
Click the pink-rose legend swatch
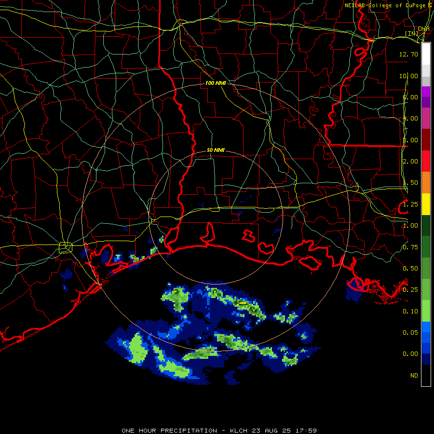pos(426,119)
